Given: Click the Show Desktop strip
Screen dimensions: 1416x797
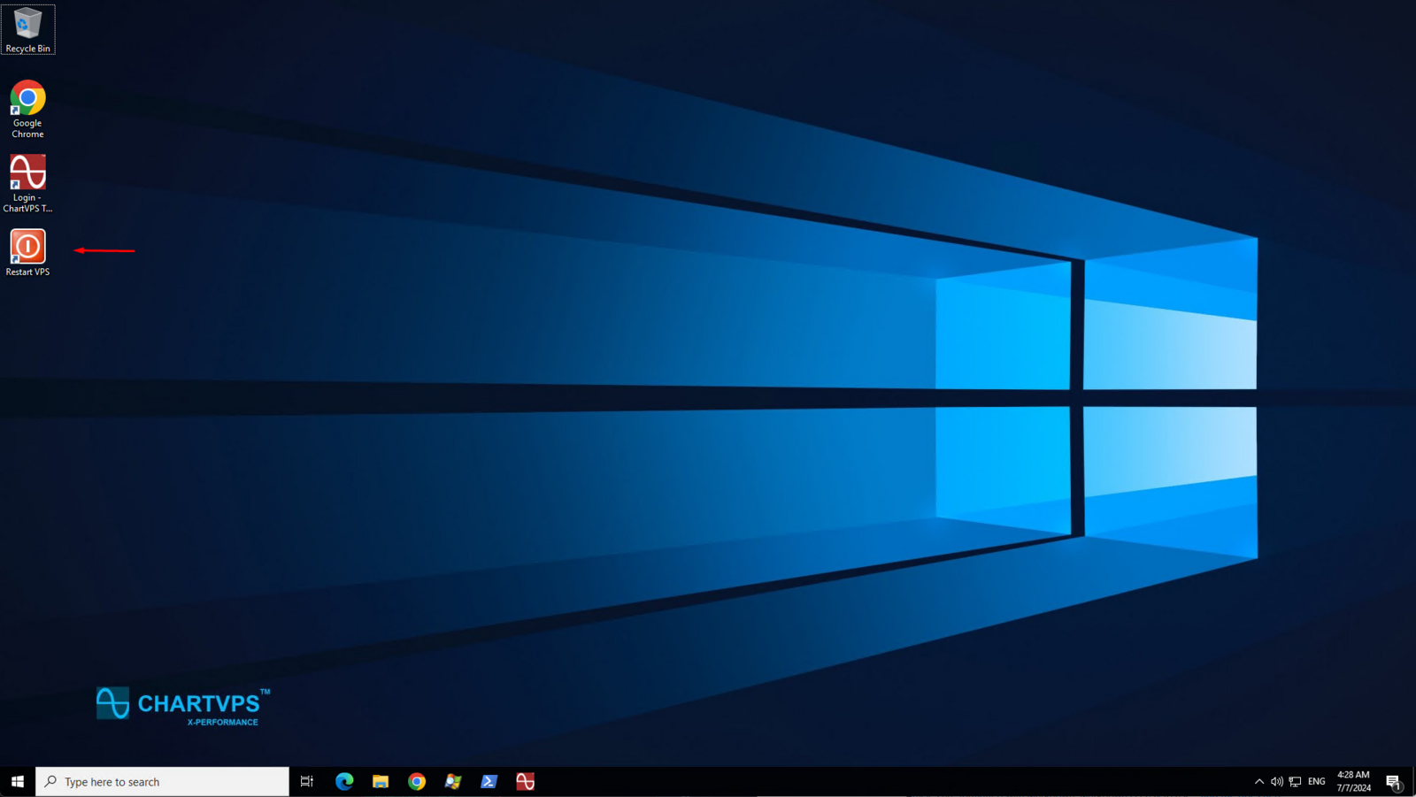Looking at the screenshot, I should (1413, 781).
